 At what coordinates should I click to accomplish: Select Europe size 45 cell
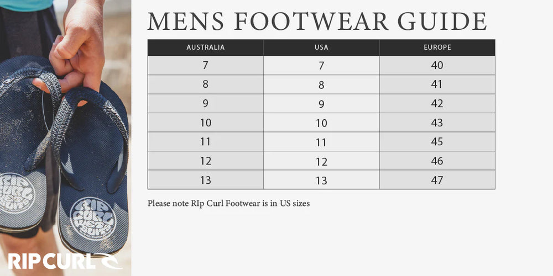437,142
